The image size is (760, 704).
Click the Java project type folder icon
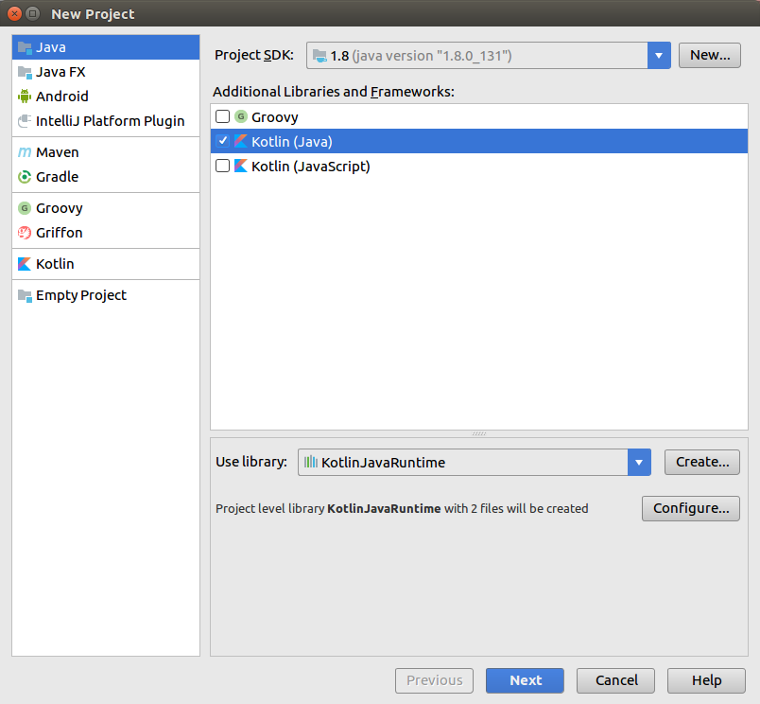click(25, 47)
